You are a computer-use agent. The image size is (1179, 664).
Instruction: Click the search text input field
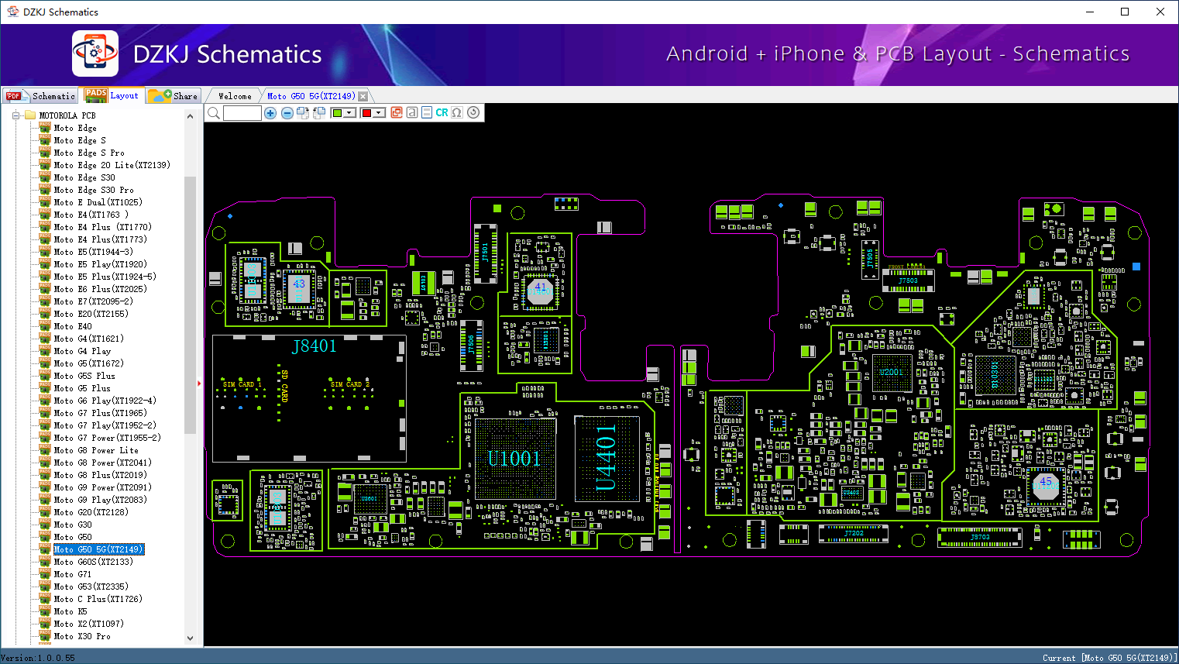pyautogui.click(x=242, y=113)
